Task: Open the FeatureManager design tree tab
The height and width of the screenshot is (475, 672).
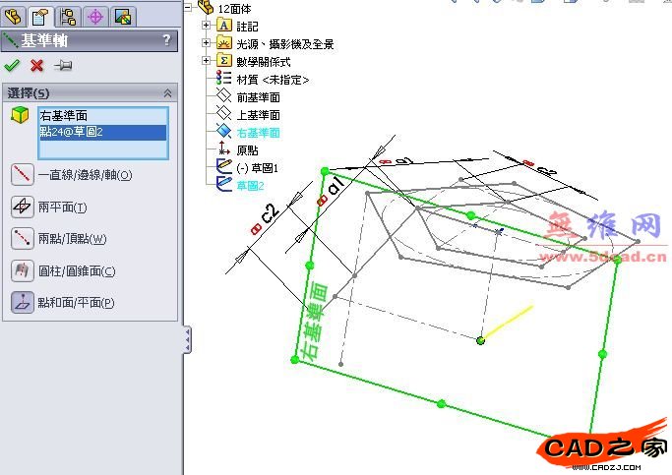Action: (14, 15)
